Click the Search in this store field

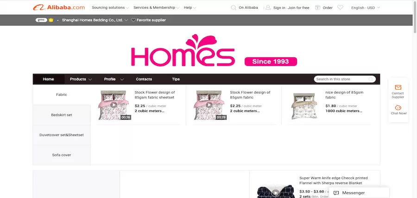(341, 79)
